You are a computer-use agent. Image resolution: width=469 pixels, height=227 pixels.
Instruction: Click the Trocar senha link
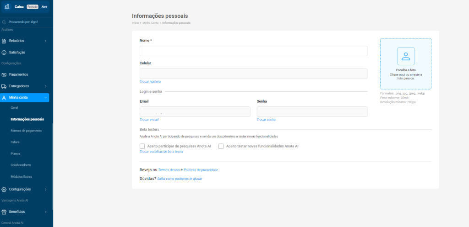click(x=266, y=119)
